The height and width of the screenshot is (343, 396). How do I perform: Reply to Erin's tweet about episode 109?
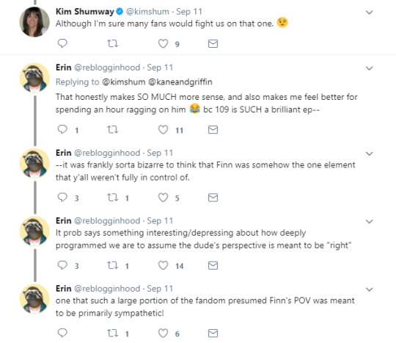[62, 129]
